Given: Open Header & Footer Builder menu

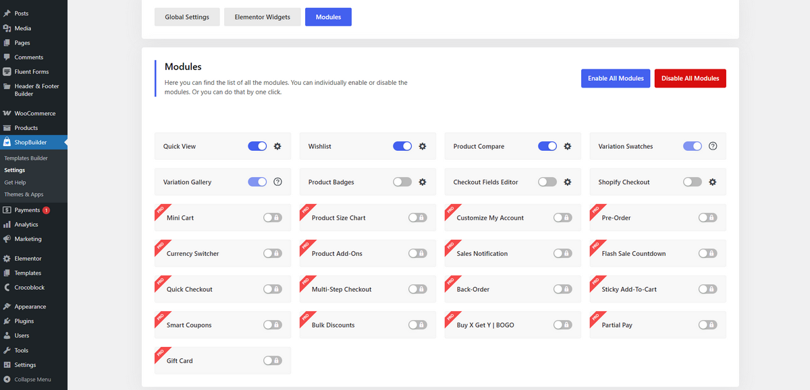Looking at the screenshot, I should [x=34, y=90].
